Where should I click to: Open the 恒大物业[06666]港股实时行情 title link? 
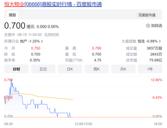[53, 5]
